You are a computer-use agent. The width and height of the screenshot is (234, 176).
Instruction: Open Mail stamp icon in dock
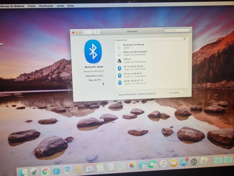click(x=67, y=170)
